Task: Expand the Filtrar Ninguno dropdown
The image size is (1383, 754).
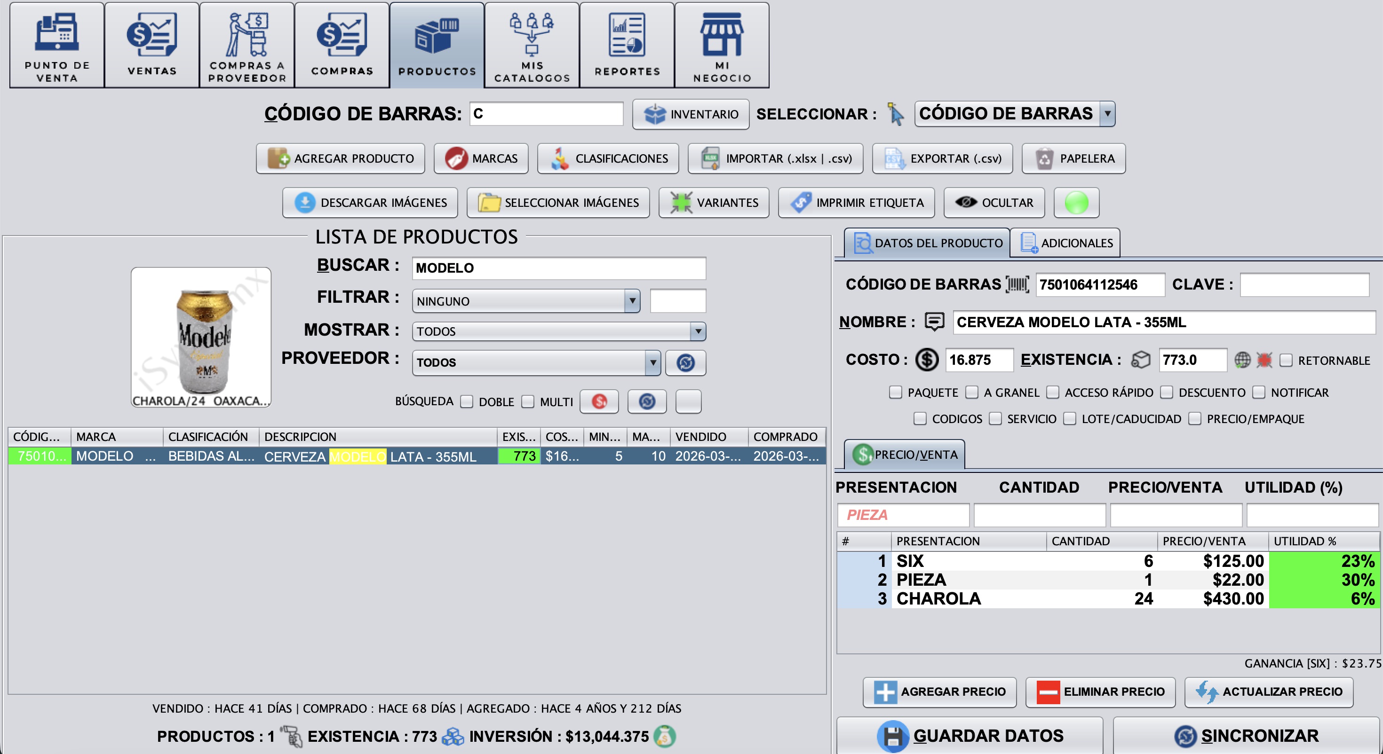Action: tap(525, 301)
